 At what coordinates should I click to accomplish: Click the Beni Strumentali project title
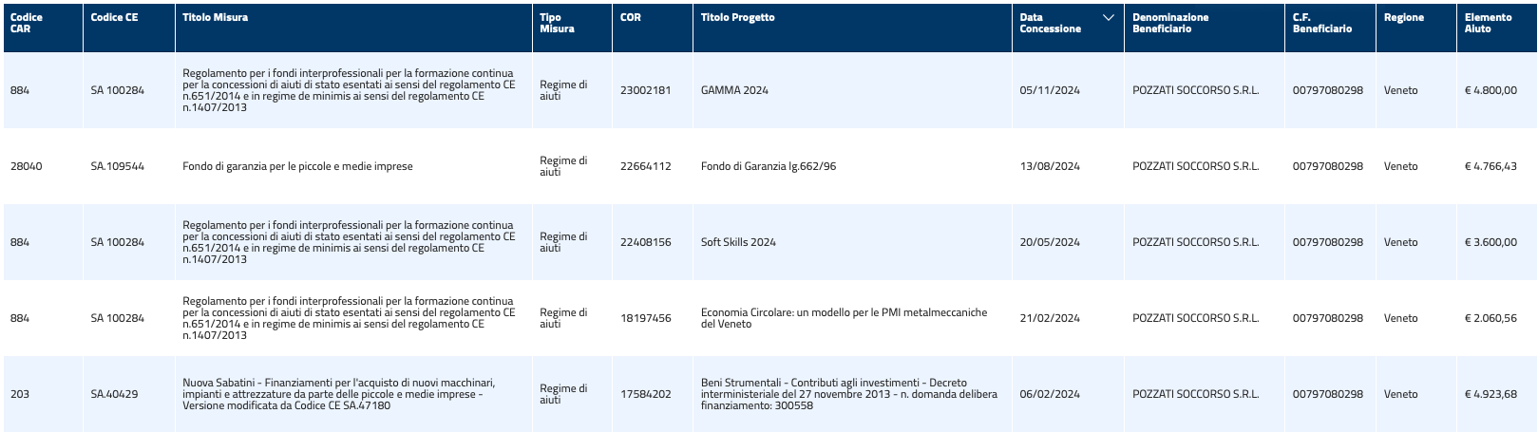(x=849, y=394)
